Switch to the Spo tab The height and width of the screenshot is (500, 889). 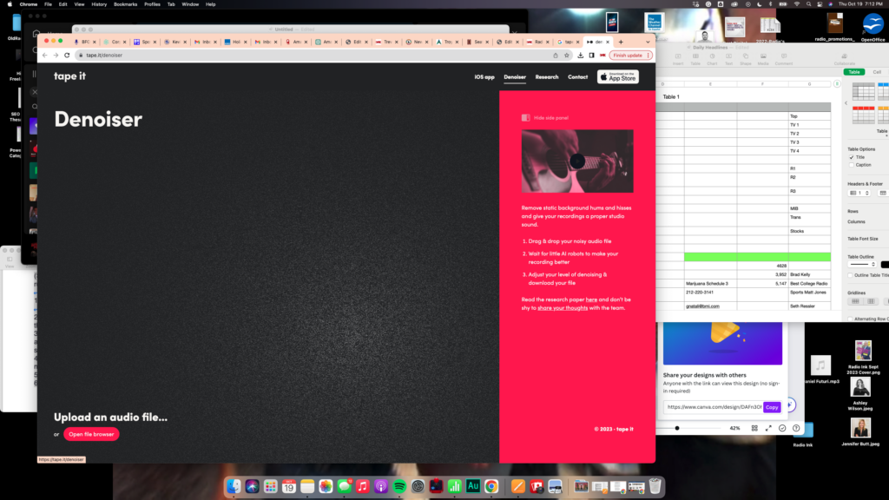(x=146, y=42)
